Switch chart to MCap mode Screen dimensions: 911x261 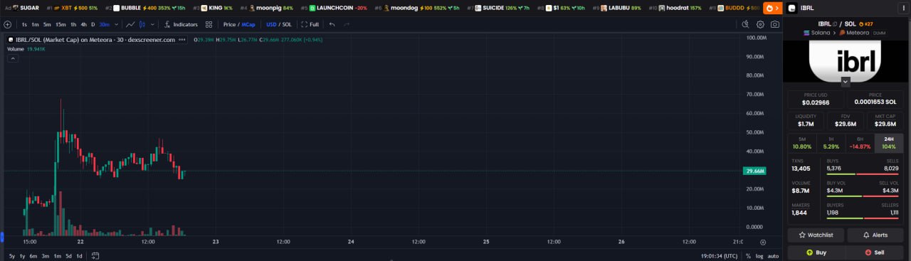[249, 24]
